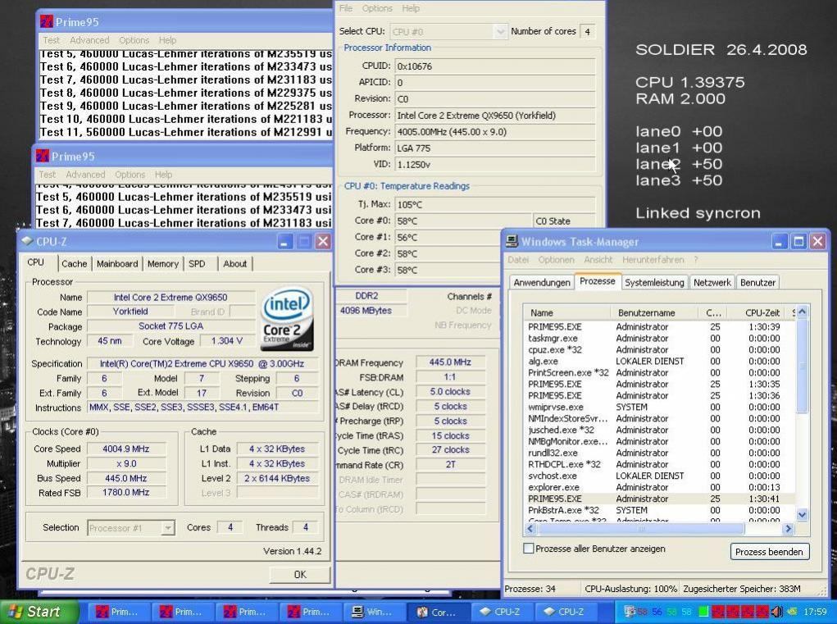
Task: Switch to the About tab in CPU-Z
Action: point(234,264)
